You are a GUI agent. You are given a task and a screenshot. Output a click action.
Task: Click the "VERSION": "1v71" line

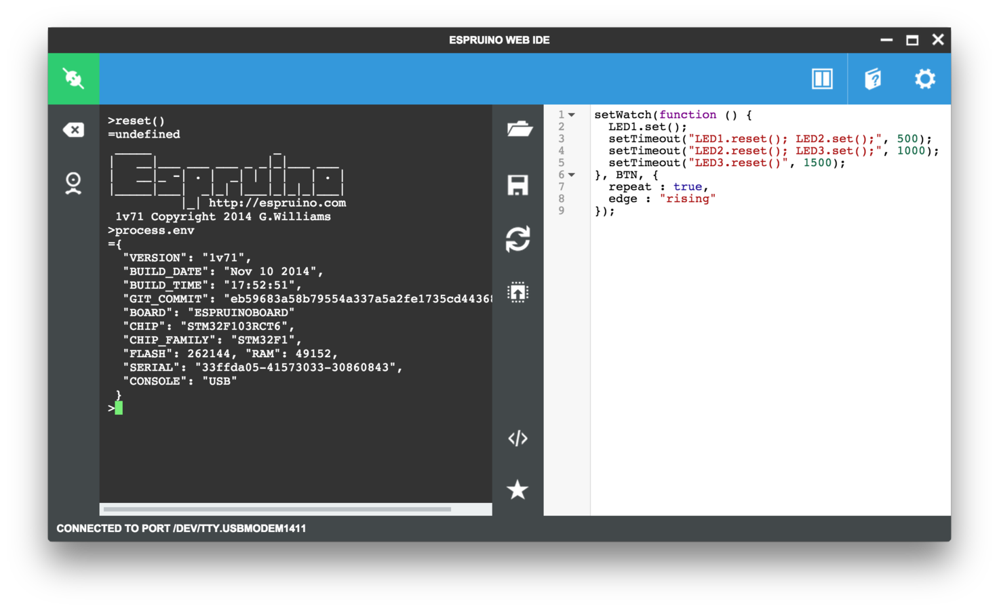point(187,258)
